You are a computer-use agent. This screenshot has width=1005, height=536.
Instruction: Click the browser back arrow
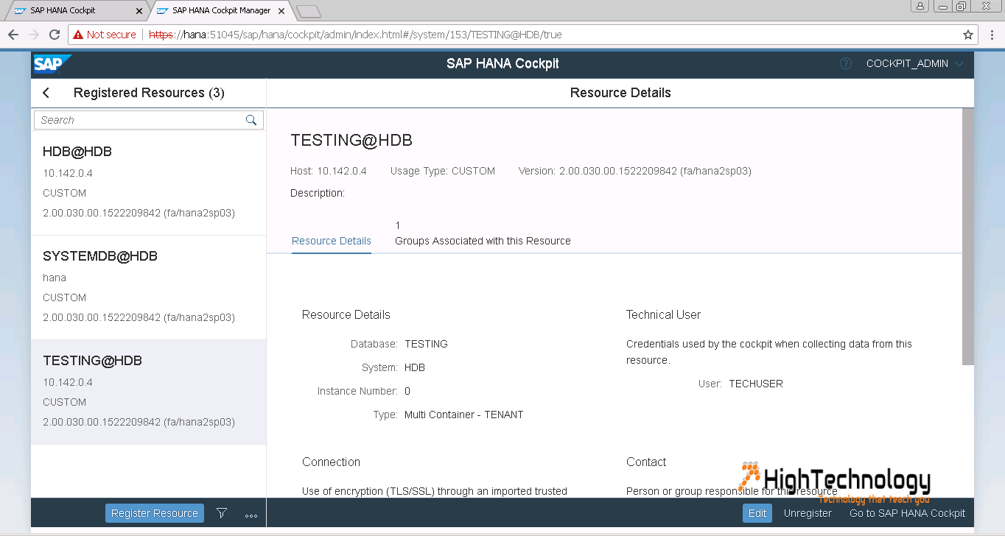pos(14,35)
